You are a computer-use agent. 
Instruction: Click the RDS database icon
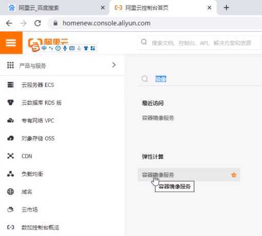pos(10,102)
